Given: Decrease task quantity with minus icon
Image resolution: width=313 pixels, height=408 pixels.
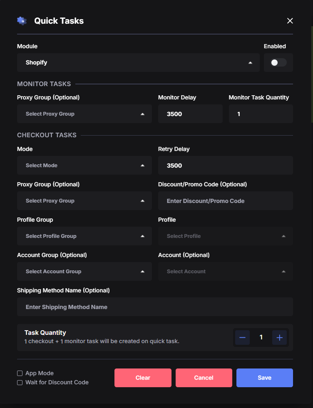Looking at the screenshot, I should click(x=242, y=337).
